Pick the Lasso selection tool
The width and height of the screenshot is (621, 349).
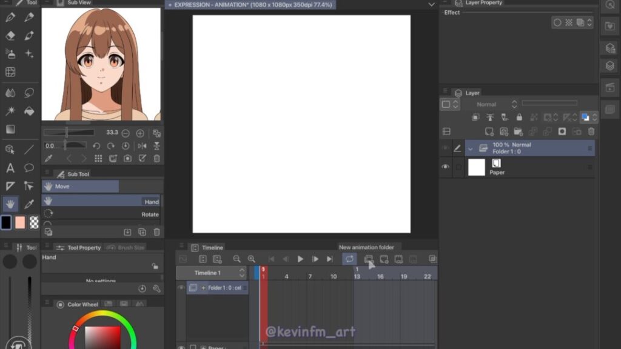(x=29, y=93)
